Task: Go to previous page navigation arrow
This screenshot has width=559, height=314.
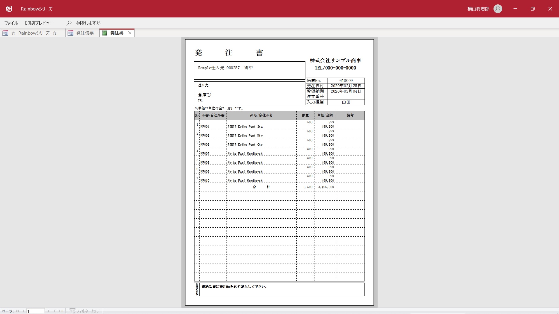Action: [23, 311]
